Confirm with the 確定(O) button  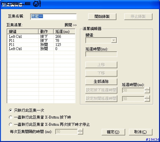click(x=113, y=132)
